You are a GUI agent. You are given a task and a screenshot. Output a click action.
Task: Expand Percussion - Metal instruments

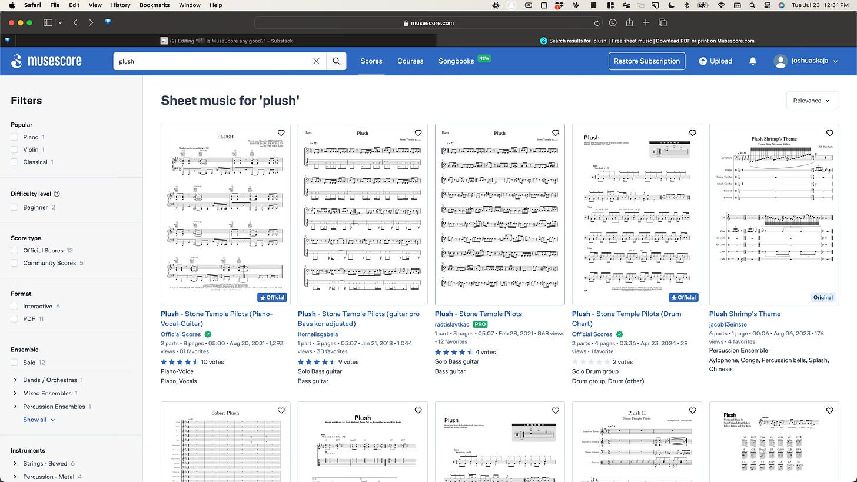tap(15, 477)
